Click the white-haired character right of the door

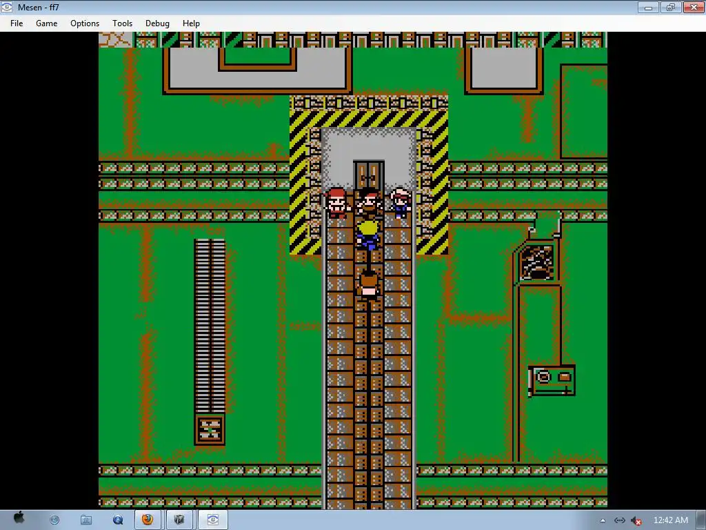[x=400, y=203]
